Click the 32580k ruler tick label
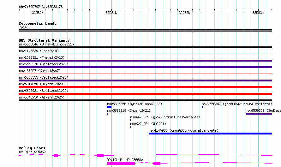The height and width of the screenshot is (167, 281). [x=38, y=13]
